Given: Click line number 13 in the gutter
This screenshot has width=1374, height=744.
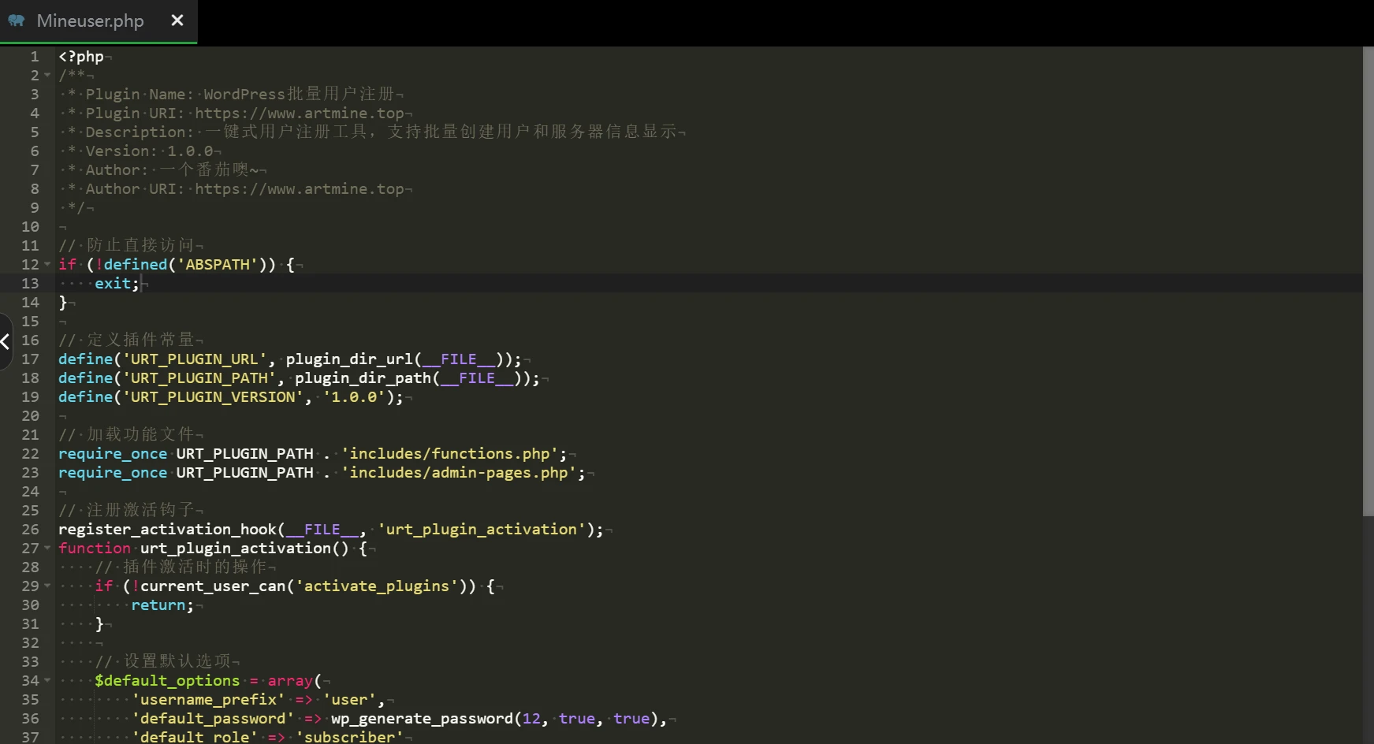Looking at the screenshot, I should [30, 284].
